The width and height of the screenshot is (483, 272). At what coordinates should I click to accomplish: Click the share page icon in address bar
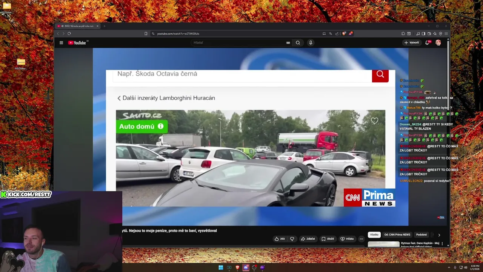point(337,34)
